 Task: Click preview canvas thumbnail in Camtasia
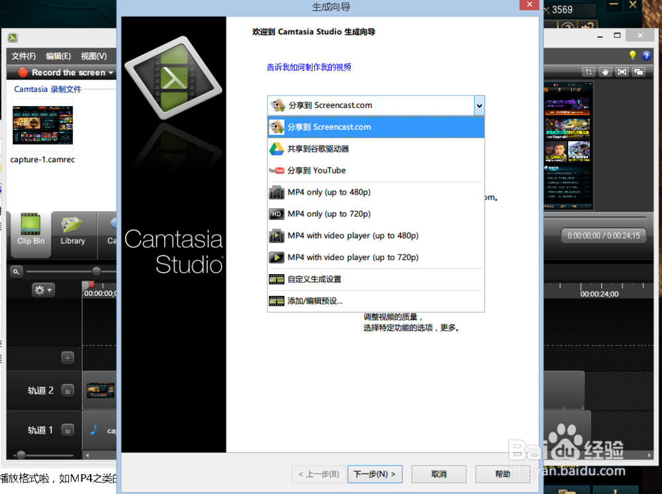point(568,146)
